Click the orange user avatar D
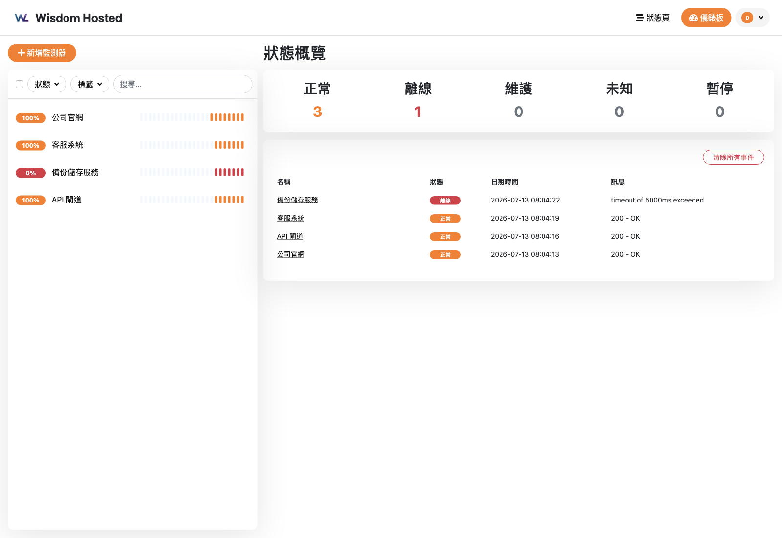Image resolution: width=782 pixels, height=538 pixels. pyautogui.click(x=747, y=18)
